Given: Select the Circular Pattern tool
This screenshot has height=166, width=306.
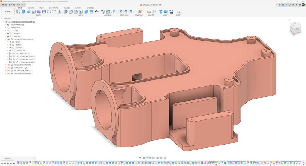Looking at the screenshot, I should [49, 12].
